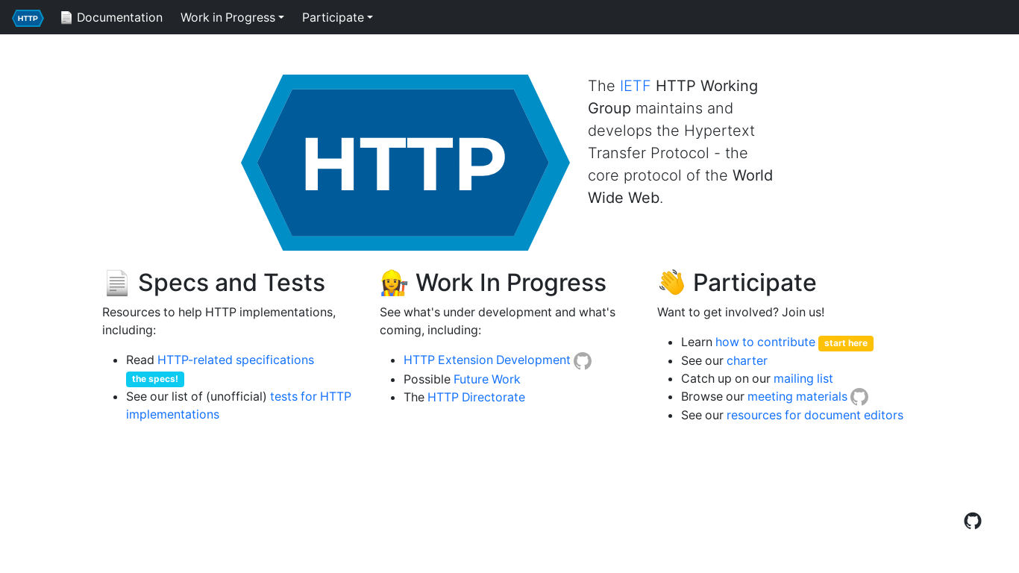The height and width of the screenshot is (573, 1019).
Task: Click the HTTP logo in the navbar
Action: coord(28,18)
